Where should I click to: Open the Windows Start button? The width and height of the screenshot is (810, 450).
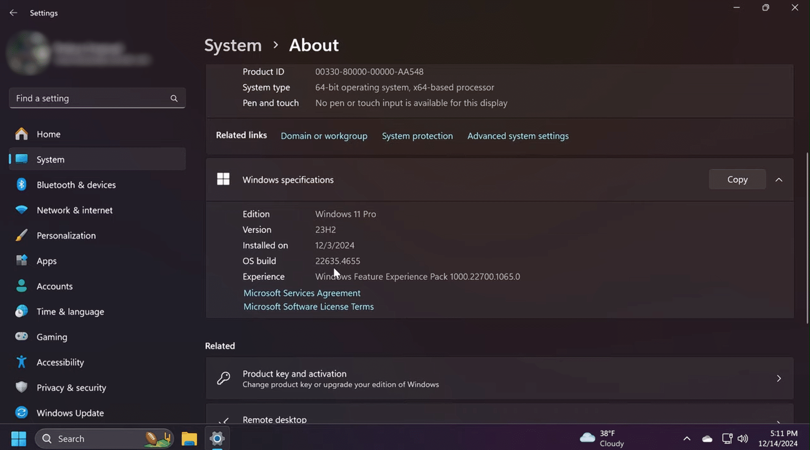point(18,439)
